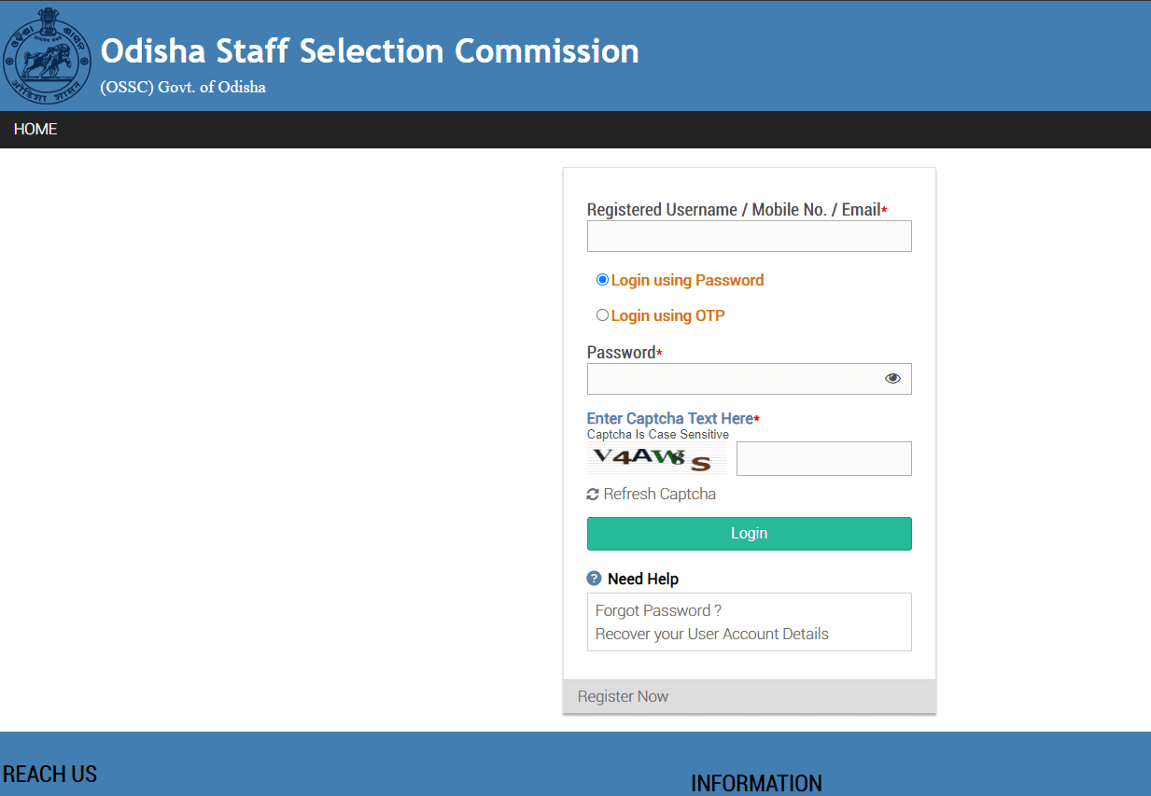Select Login using OTP radio button
Viewport: 1151px width, 796px height.
pos(602,315)
